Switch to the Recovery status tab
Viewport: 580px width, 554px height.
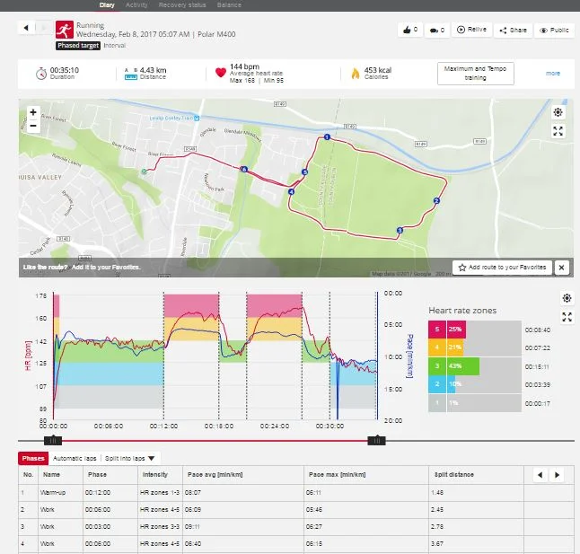[182, 5]
